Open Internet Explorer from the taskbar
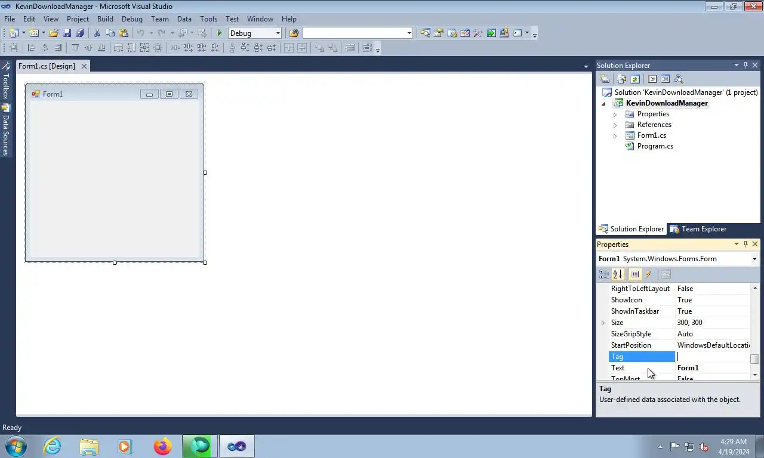This screenshot has height=458, width=764. [52, 446]
